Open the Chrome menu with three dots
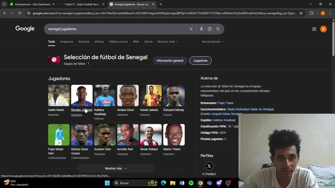The image size is (335, 188). pyautogui.click(x=330, y=13)
